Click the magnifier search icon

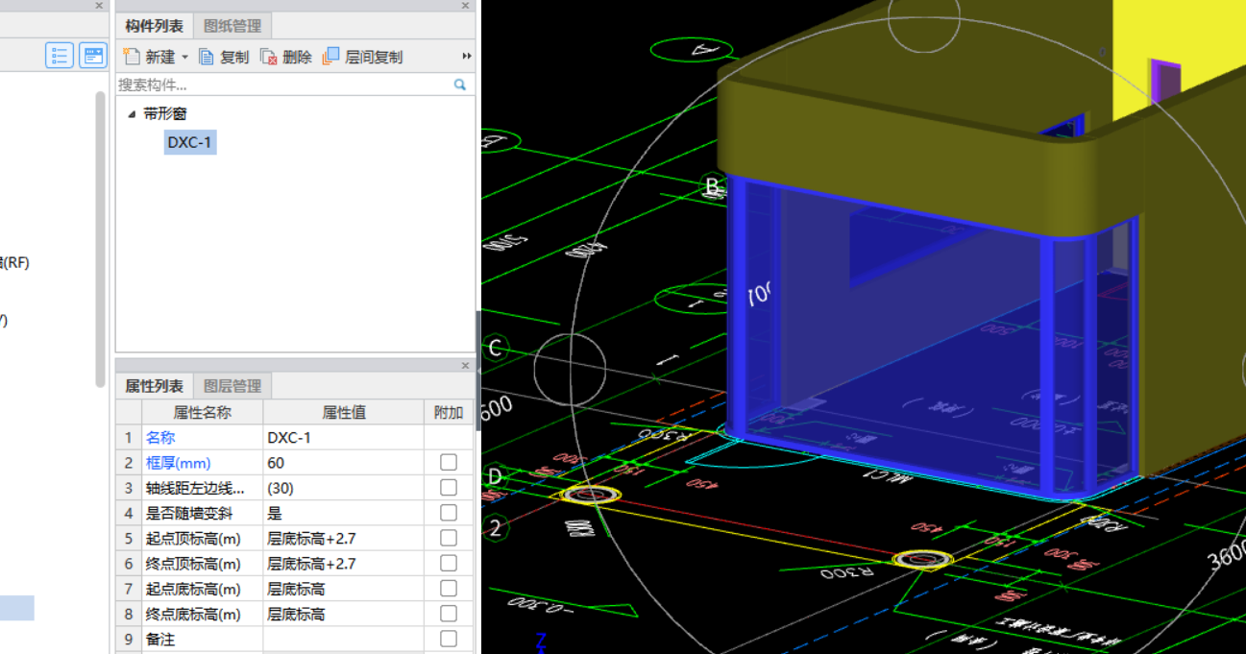pos(460,85)
